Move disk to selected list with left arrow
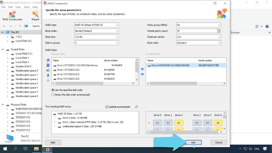The height and width of the screenshot is (153, 272). coord(143,69)
